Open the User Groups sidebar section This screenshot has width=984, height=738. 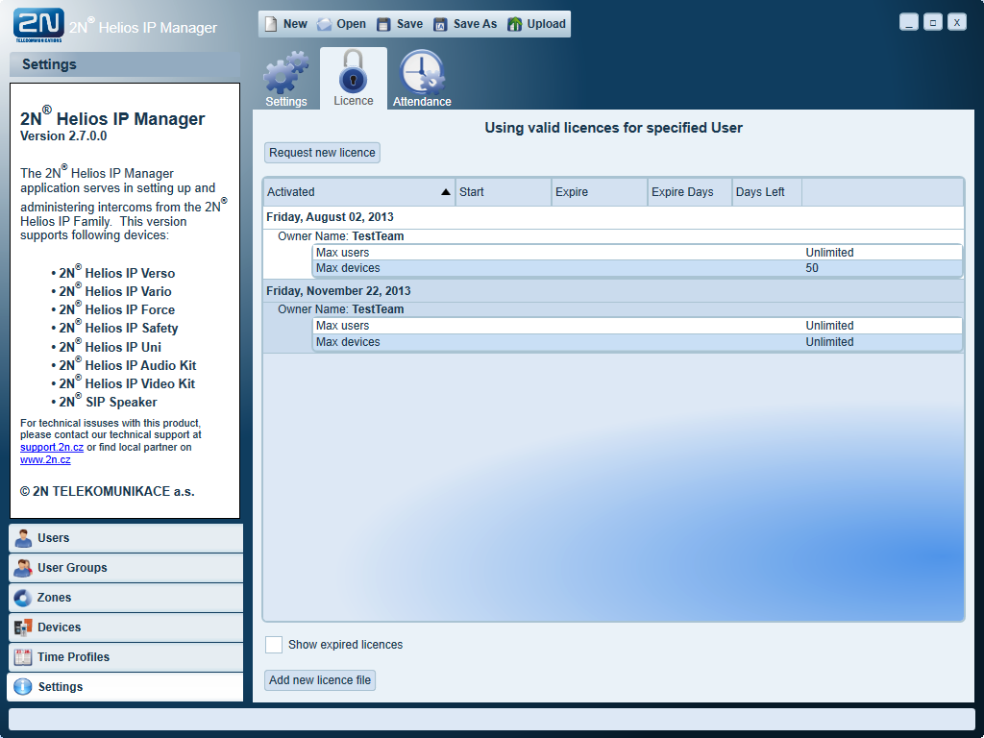pyautogui.click(x=126, y=568)
